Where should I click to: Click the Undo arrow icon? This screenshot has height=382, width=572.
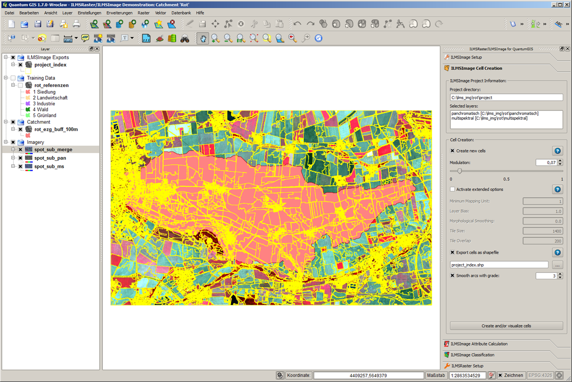(297, 24)
